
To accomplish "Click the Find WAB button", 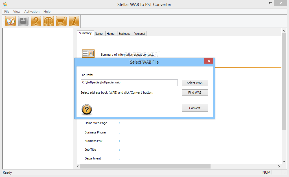I will (x=195, y=92).
